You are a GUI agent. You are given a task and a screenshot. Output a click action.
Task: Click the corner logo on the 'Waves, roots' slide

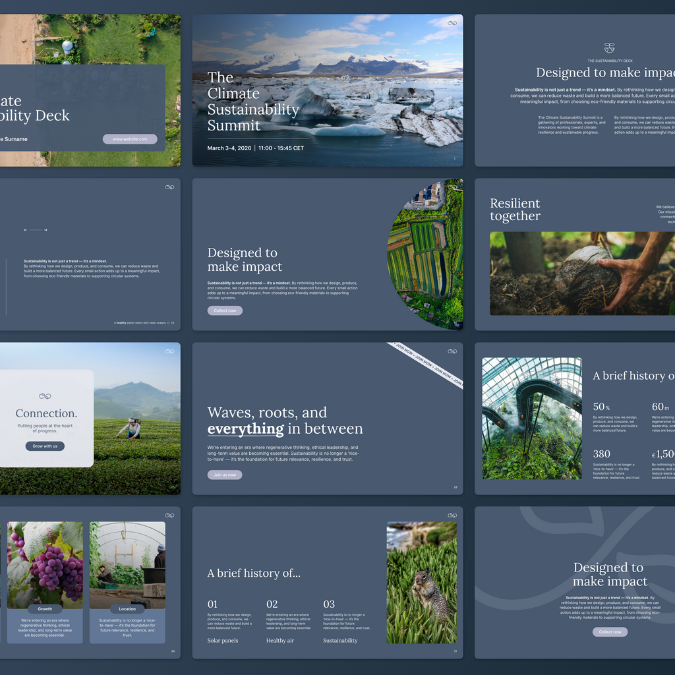point(452,351)
